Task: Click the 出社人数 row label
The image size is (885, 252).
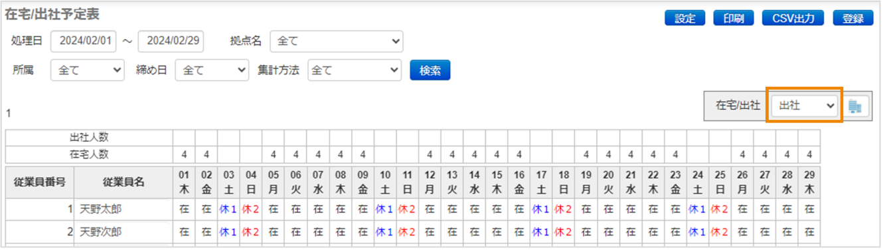Action: (x=90, y=138)
